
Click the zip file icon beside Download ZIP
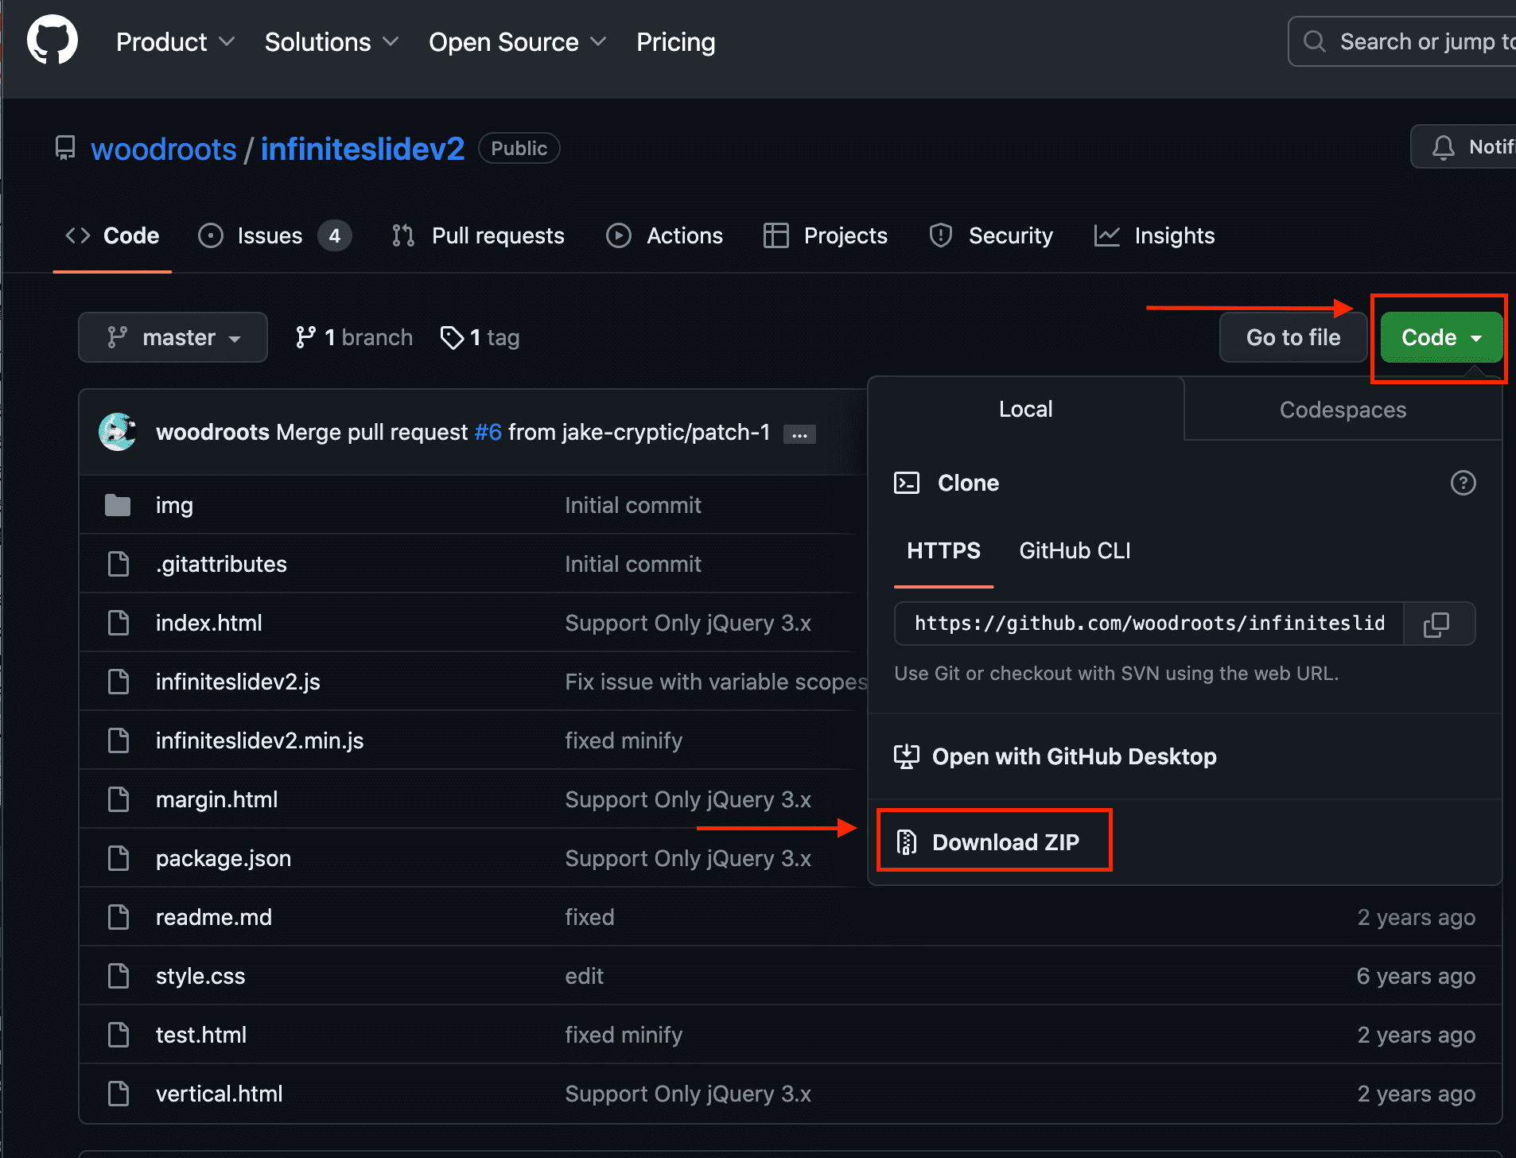tap(907, 842)
